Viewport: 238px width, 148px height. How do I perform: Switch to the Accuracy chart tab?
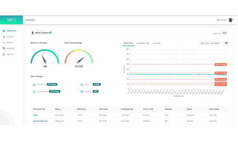(x=157, y=43)
